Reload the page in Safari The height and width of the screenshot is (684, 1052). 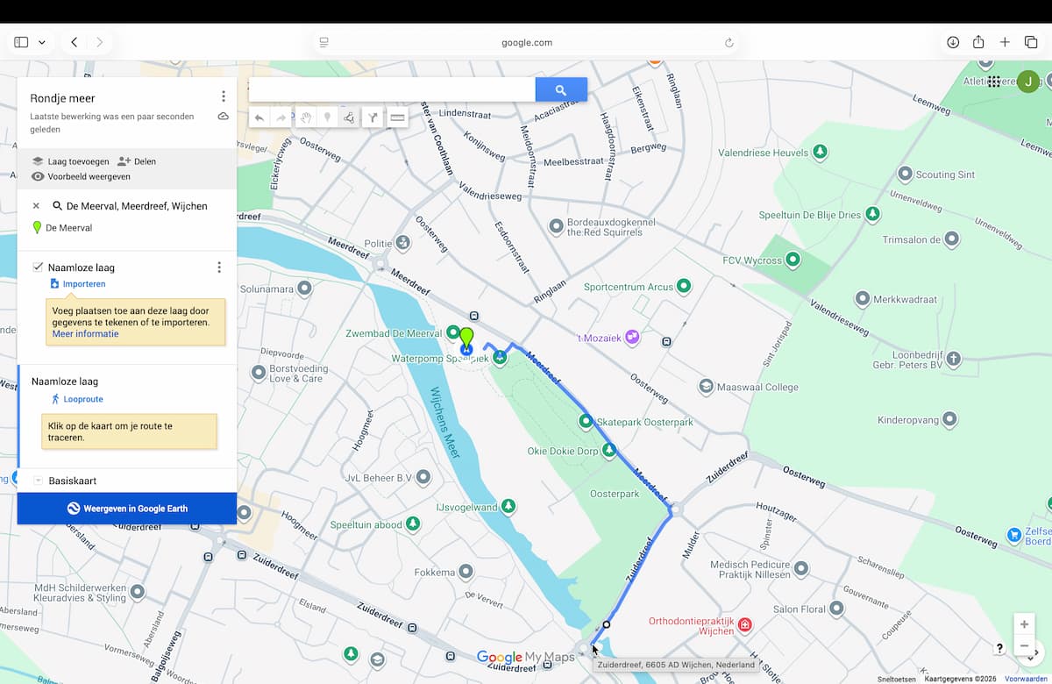pos(729,42)
